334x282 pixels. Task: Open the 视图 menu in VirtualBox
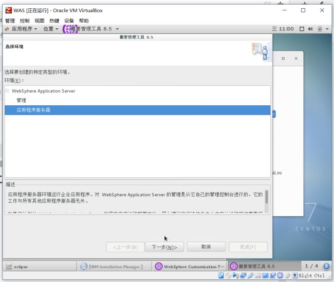pos(40,21)
